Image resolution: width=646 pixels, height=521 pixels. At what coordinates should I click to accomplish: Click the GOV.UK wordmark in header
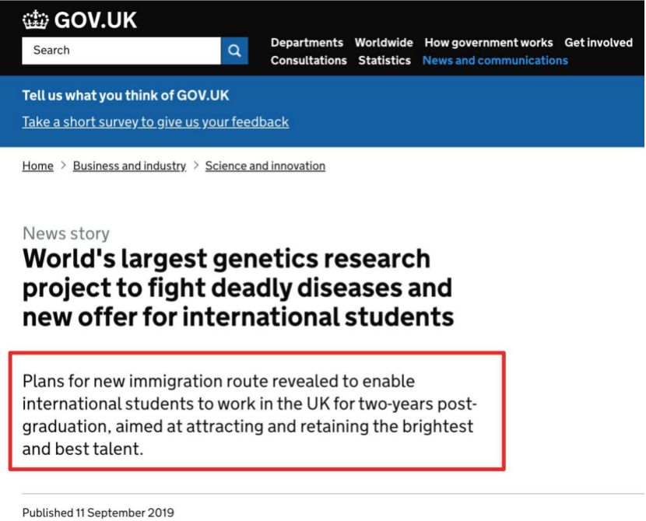click(x=95, y=19)
